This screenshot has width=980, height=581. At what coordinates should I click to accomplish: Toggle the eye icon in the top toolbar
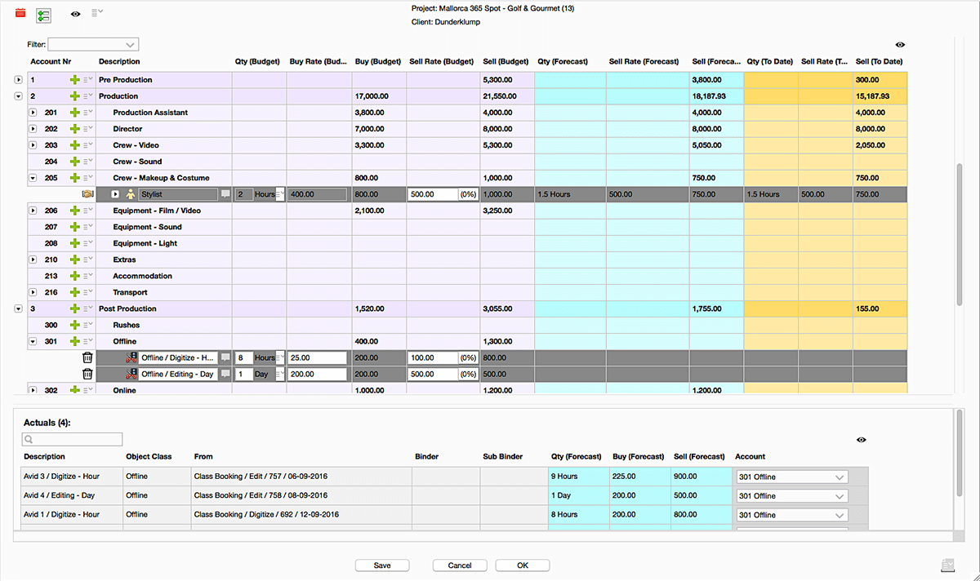pyautogui.click(x=76, y=14)
